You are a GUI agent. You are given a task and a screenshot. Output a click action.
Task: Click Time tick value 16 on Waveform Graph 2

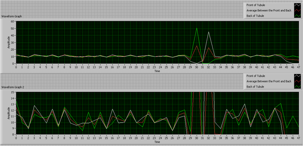tap(112, 138)
